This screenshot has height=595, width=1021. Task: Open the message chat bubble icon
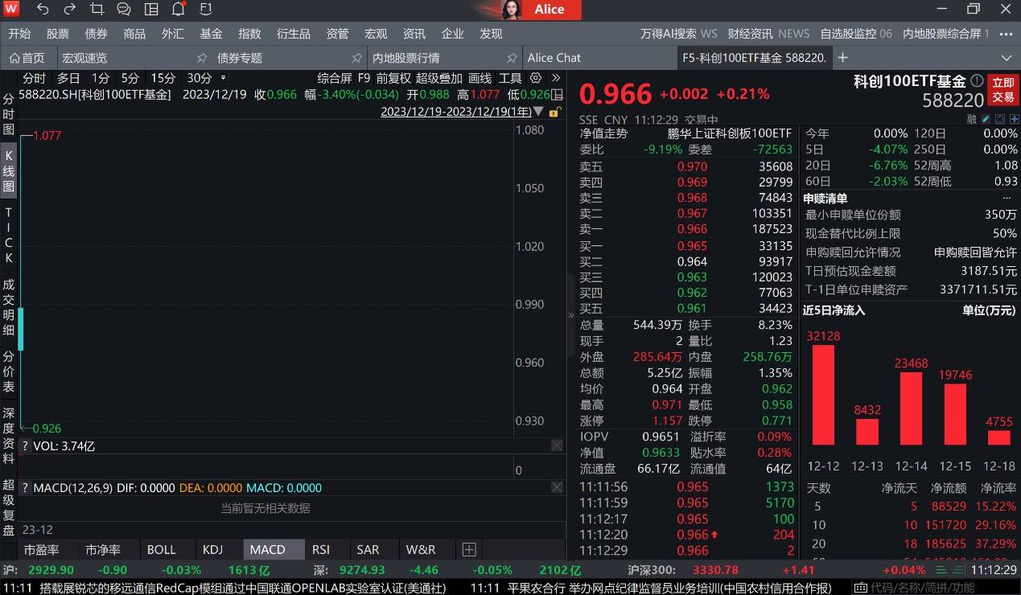(x=123, y=10)
